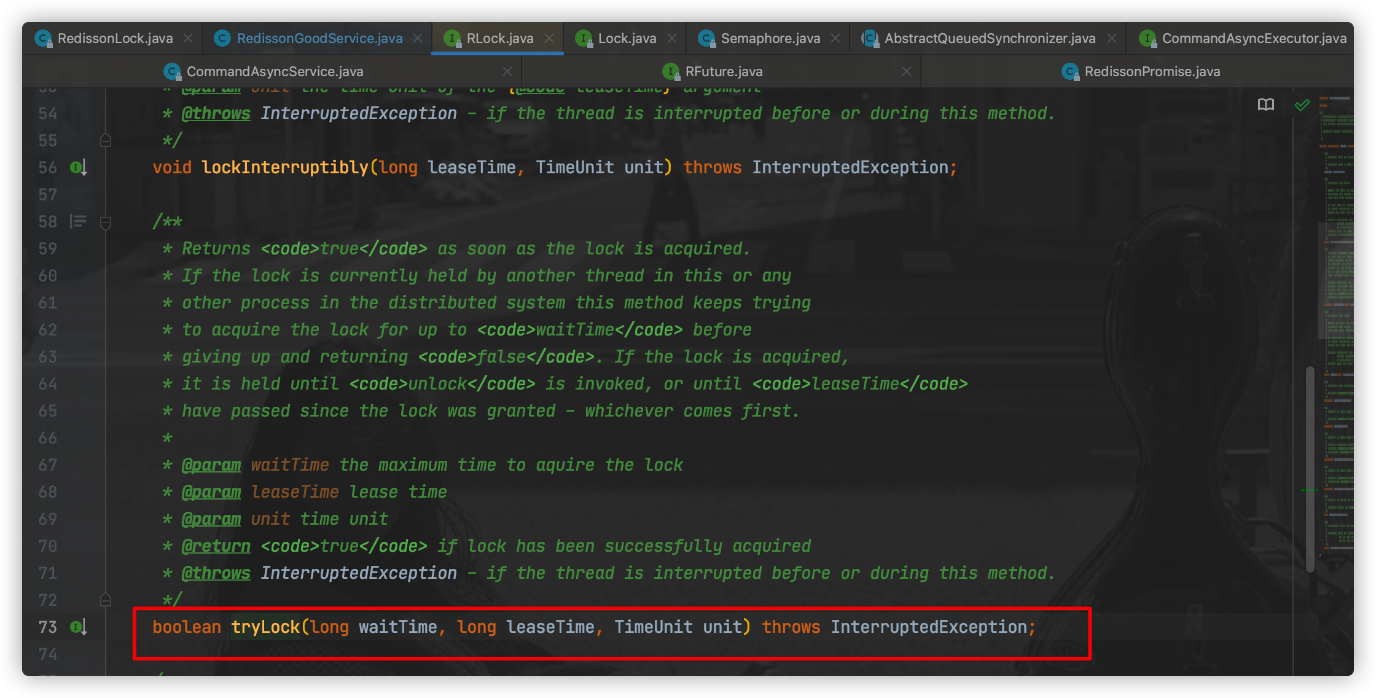Collapse the comment end fold marker at line 72

[106, 600]
